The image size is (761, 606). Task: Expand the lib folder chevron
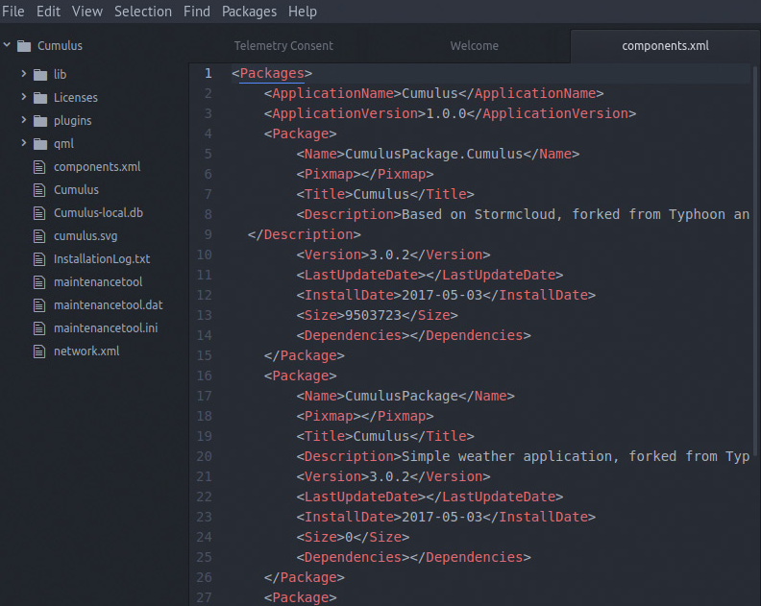(x=23, y=75)
